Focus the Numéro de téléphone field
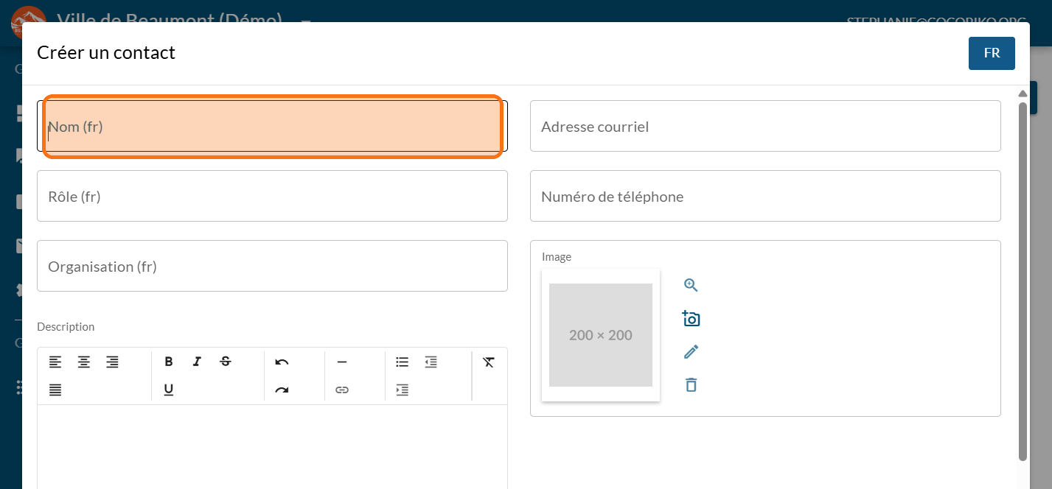The image size is (1052, 489). pyautogui.click(x=765, y=197)
